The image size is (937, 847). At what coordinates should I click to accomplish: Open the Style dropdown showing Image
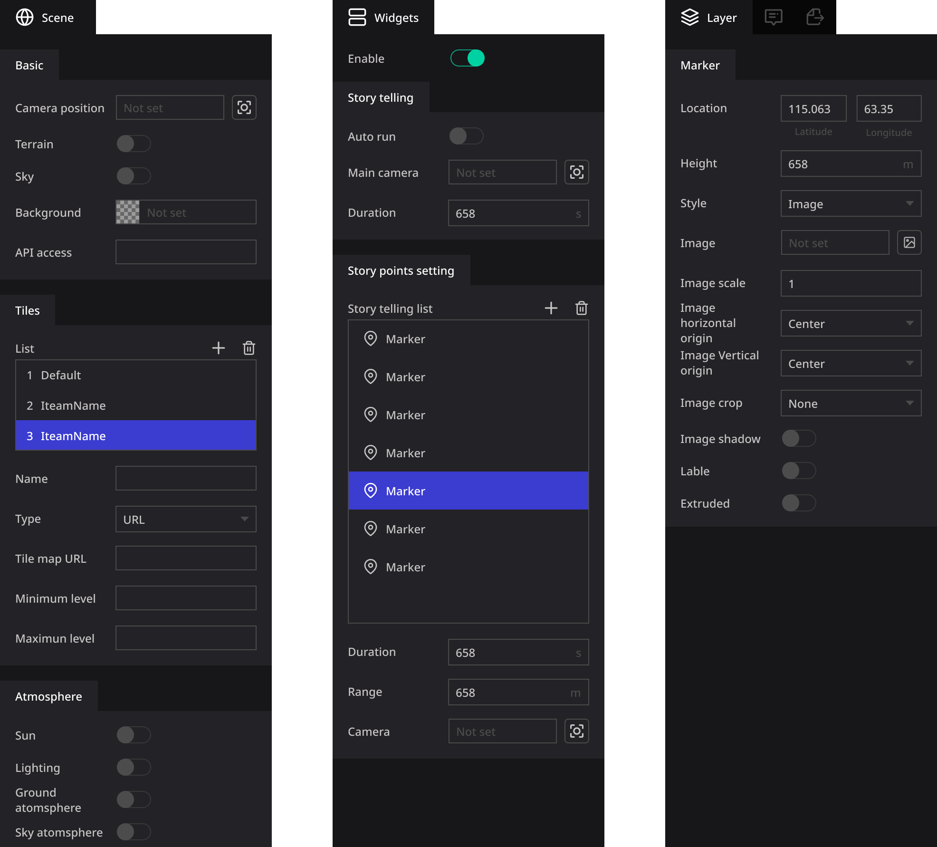851,203
